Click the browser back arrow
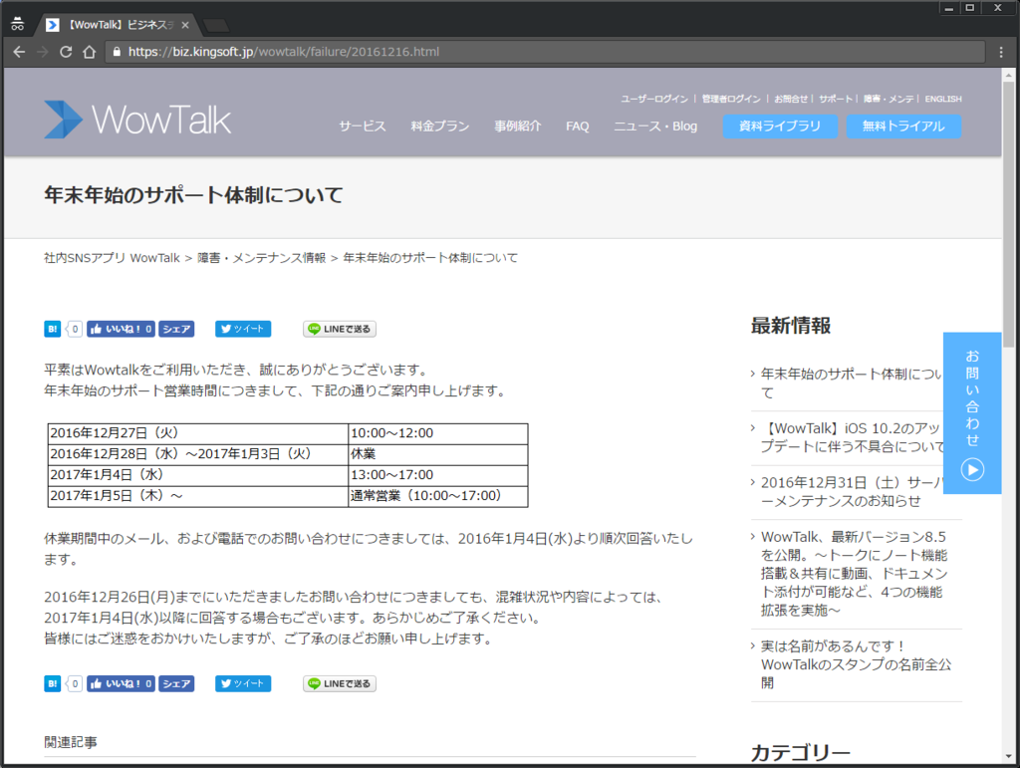1020x768 pixels. pos(19,52)
